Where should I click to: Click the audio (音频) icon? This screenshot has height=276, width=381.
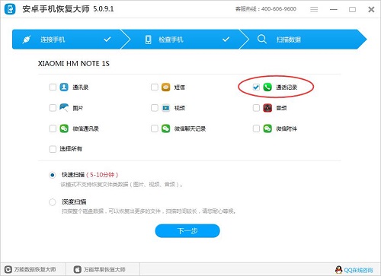click(x=267, y=108)
